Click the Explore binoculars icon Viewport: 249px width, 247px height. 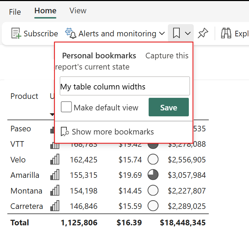click(226, 33)
